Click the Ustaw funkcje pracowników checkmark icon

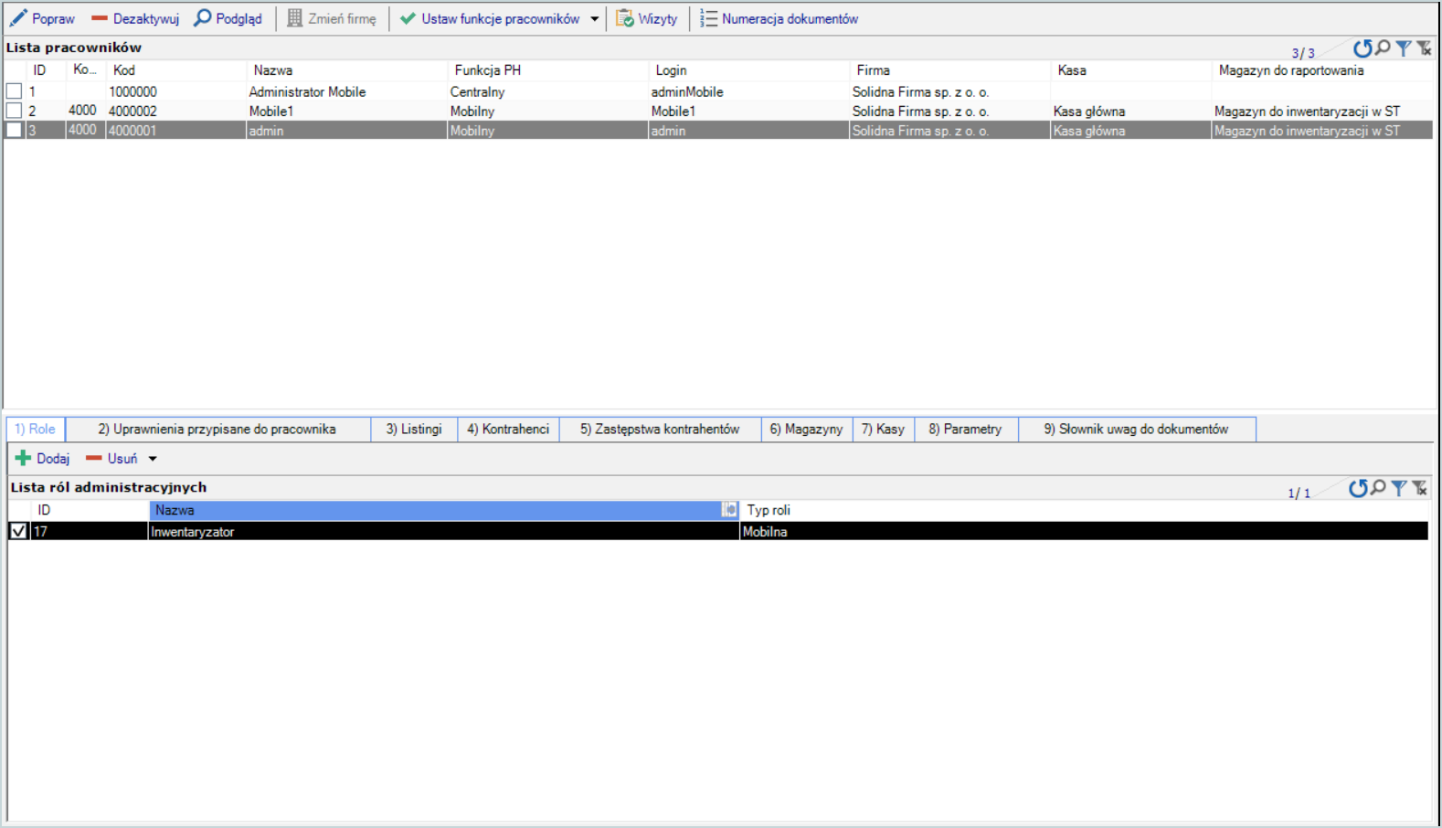point(408,18)
